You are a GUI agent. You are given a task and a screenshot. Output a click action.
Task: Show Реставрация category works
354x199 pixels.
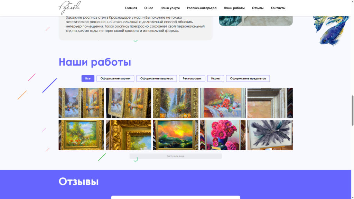[x=192, y=78]
